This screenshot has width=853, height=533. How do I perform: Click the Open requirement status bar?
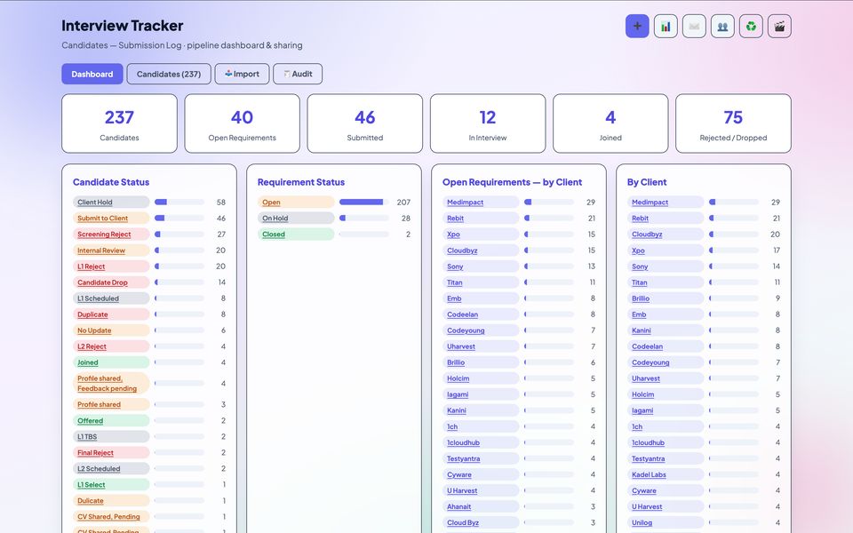pyautogui.click(x=364, y=202)
